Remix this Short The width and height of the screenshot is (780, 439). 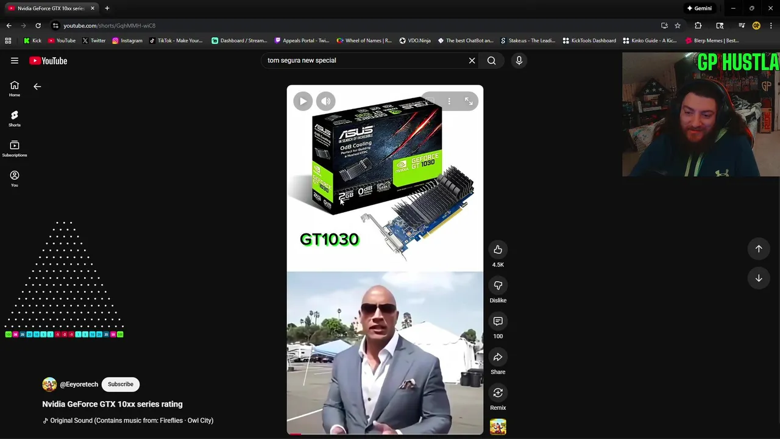click(498, 393)
